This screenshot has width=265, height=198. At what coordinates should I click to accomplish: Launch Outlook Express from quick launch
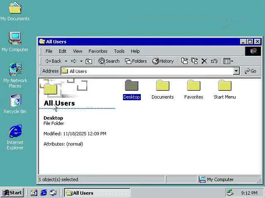pos(53,193)
